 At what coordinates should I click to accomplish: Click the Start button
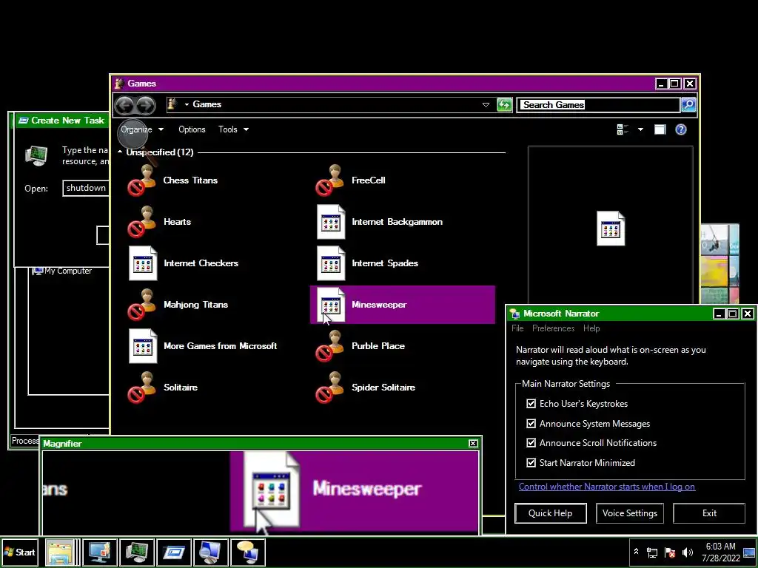[x=19, y=552]
